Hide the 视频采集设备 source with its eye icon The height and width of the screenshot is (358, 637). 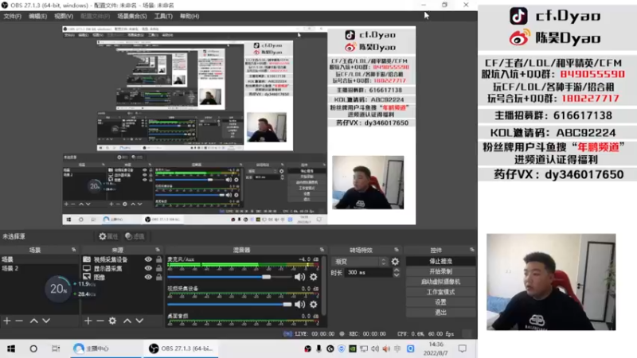[148, 259]
